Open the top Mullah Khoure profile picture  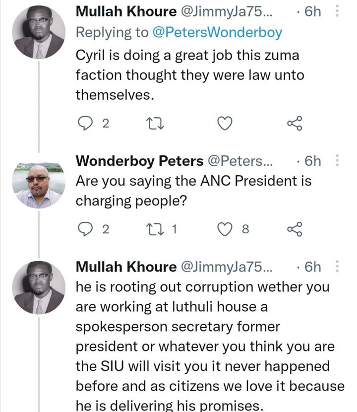[x=39, y=32]
